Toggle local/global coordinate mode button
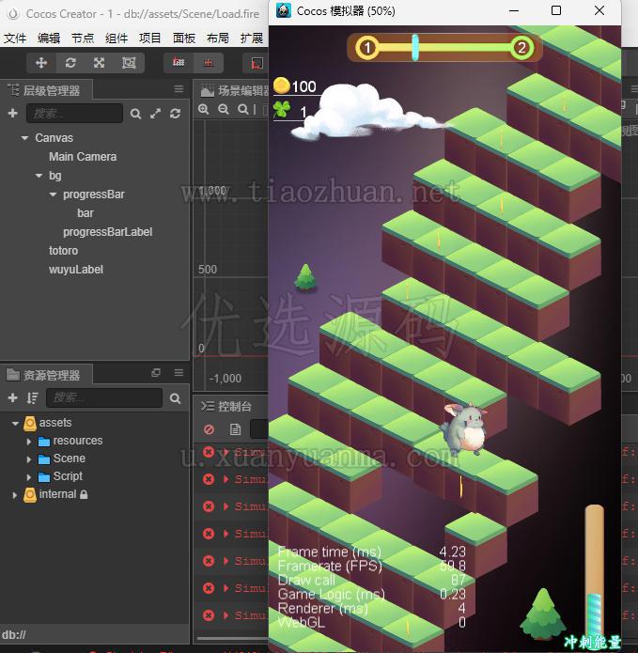This screenshot has height=653, width=638. point(209,62)
